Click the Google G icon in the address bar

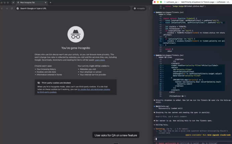pyautogui.click(x=18, y=8)
